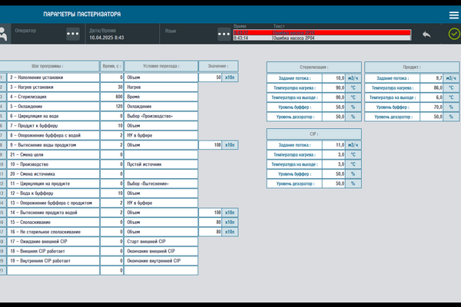Select step '10 – Производство' row
Image resolution: width=461 pixels, height=307 pixels.
pos(54,164)
